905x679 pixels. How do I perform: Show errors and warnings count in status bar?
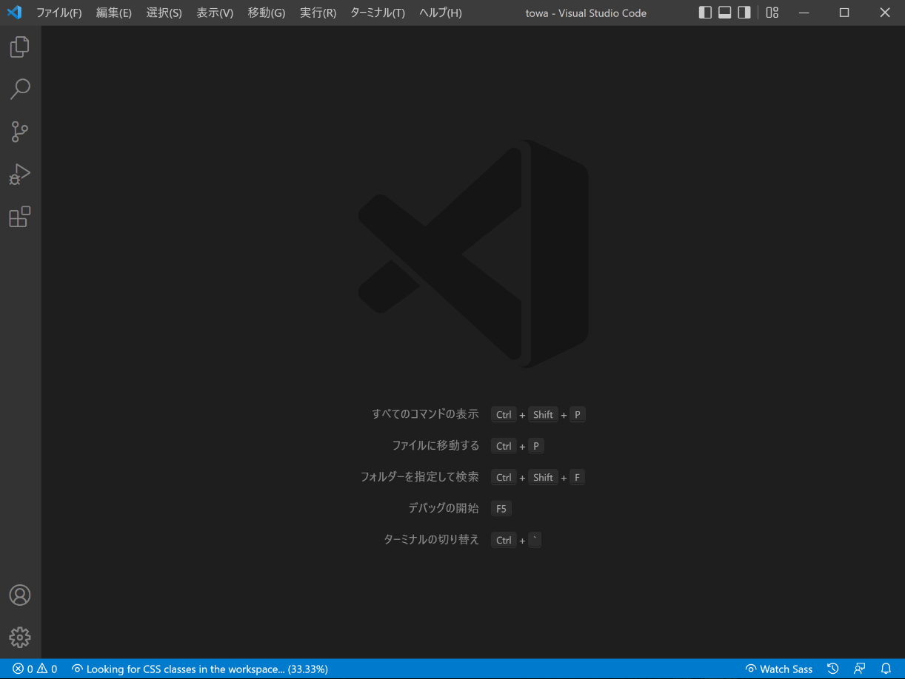tap(35, 669)
